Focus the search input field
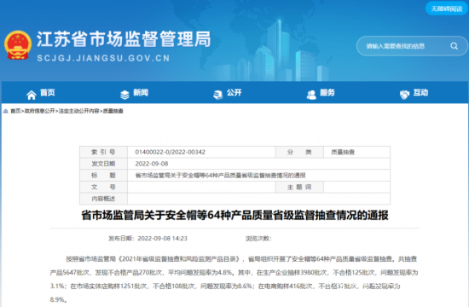 (x=402, y=46)
